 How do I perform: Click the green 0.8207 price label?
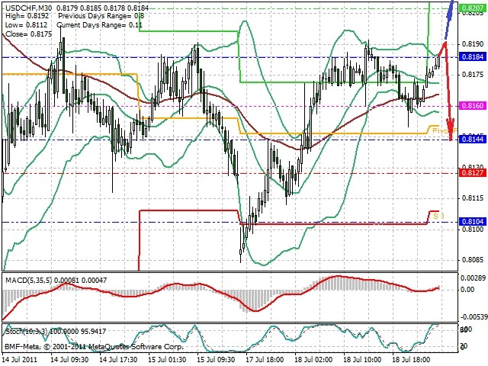coord(473,8)
